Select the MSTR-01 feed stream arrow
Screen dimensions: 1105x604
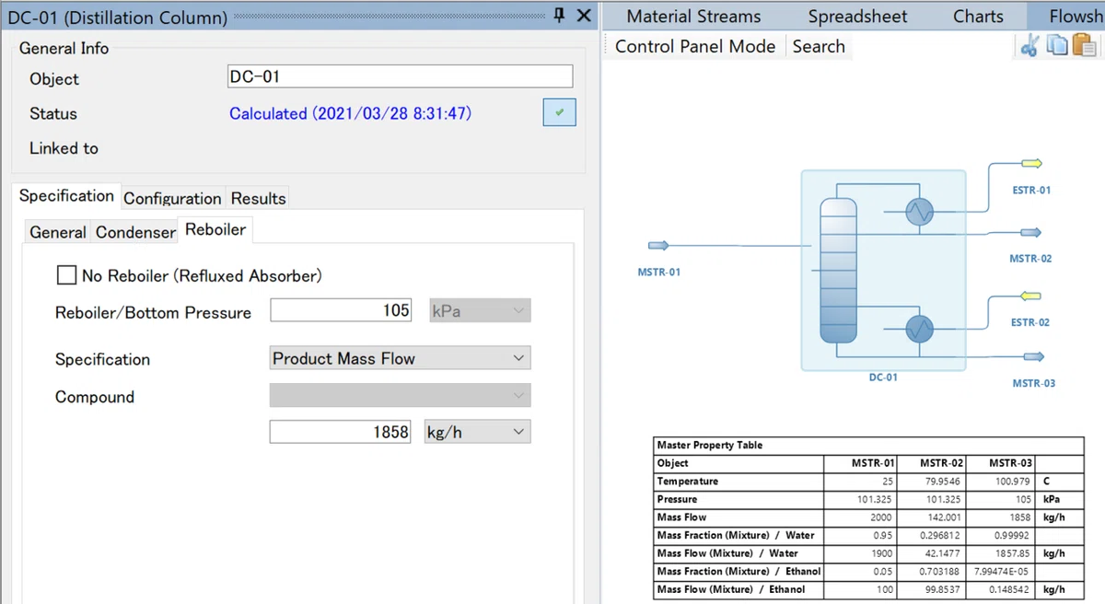(658, 246)
